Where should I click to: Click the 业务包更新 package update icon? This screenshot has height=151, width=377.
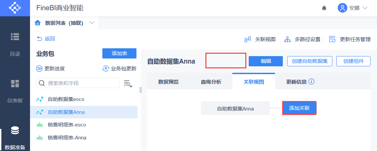(105, 69)
